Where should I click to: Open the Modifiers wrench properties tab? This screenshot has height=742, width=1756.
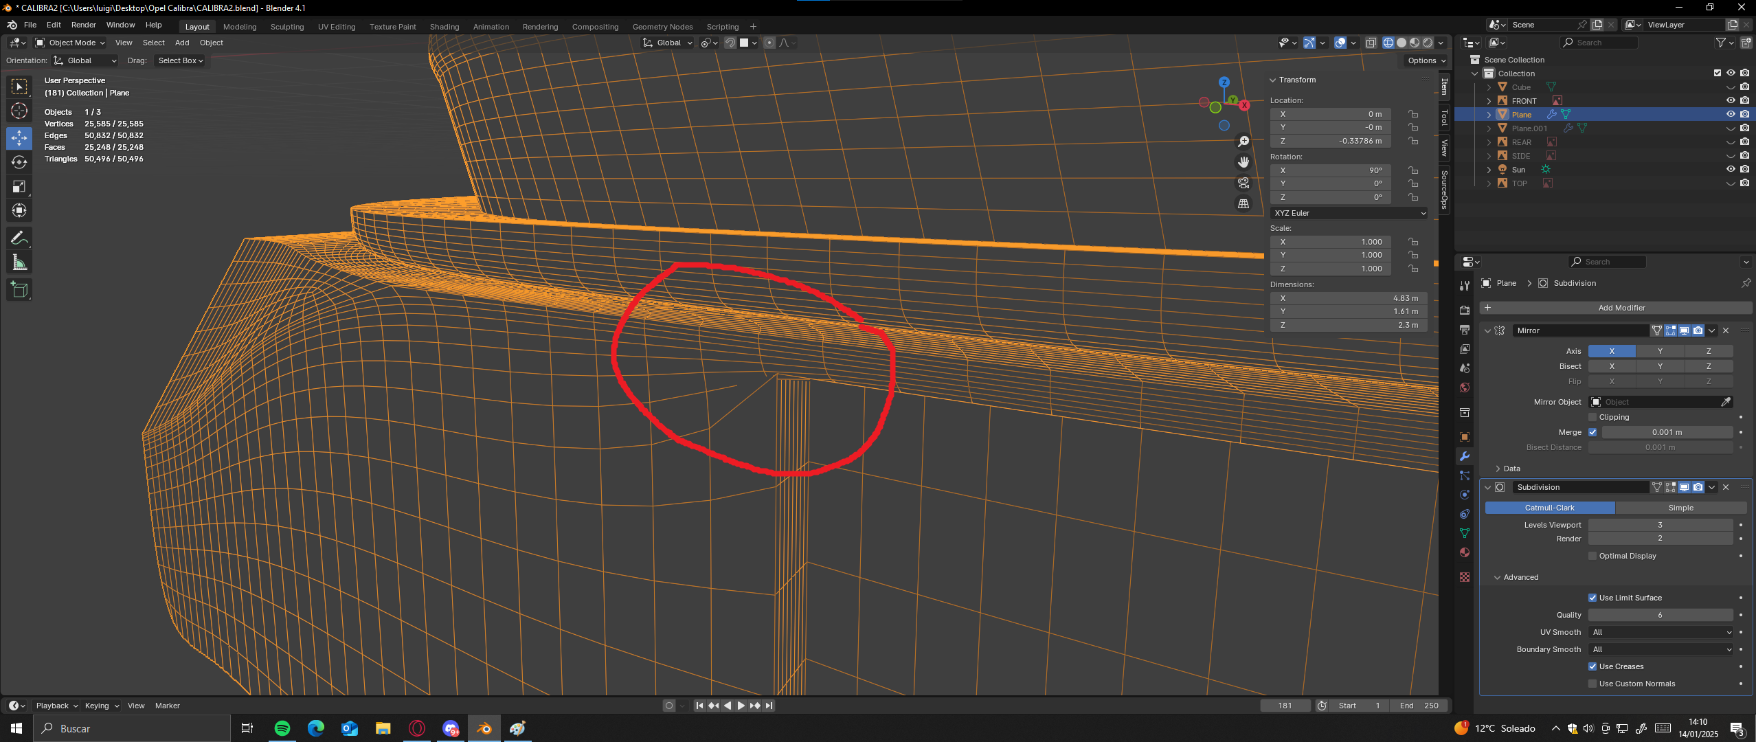[1465, 456]
